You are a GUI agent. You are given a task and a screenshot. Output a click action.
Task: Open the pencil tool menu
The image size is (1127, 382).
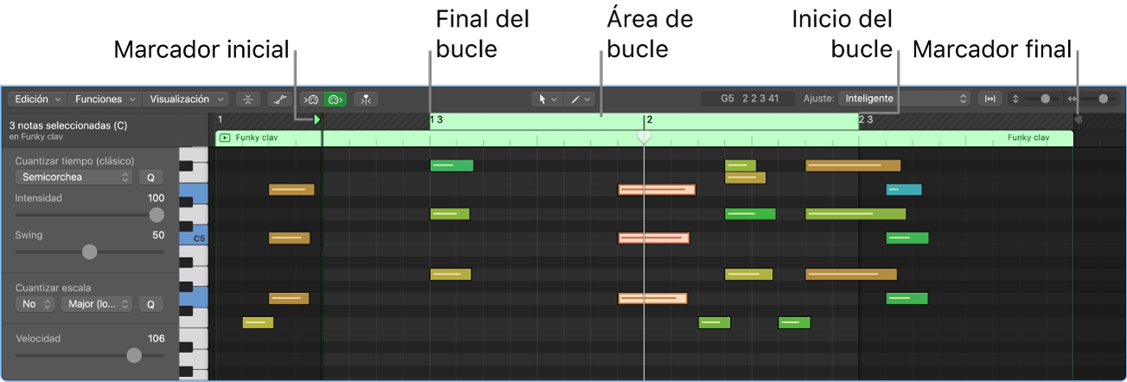(x=578, y=99)
